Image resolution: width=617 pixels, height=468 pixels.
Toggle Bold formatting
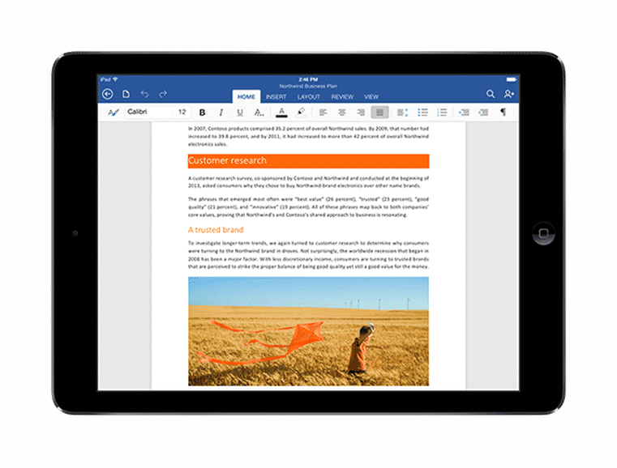(202, 113)
